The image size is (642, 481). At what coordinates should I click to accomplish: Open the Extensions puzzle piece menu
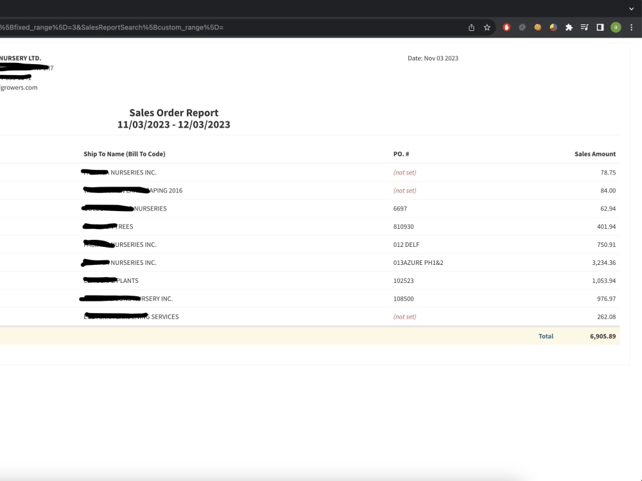coord(569,28)
